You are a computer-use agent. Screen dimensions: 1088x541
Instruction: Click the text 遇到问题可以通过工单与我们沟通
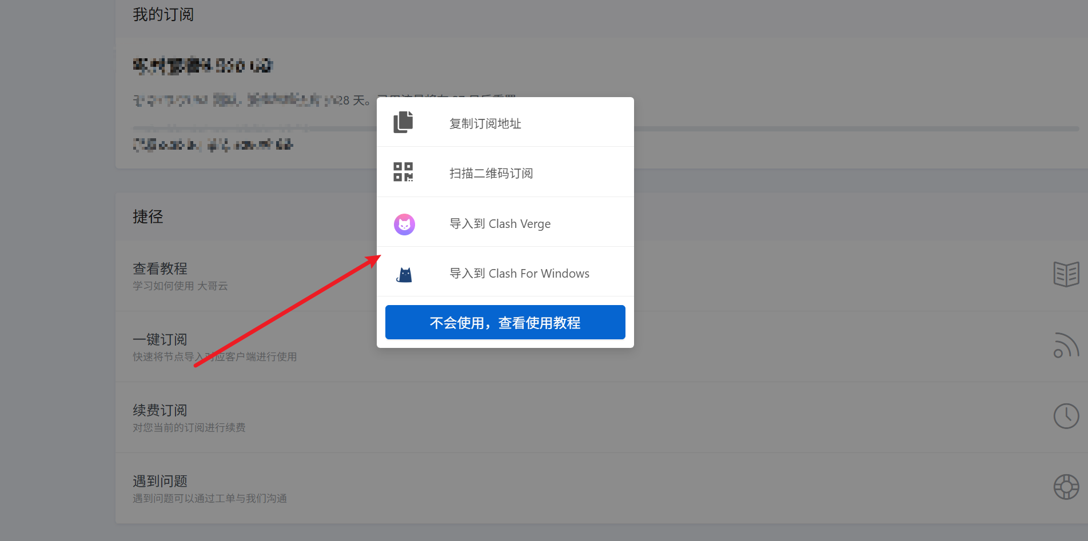click(210, 498)
